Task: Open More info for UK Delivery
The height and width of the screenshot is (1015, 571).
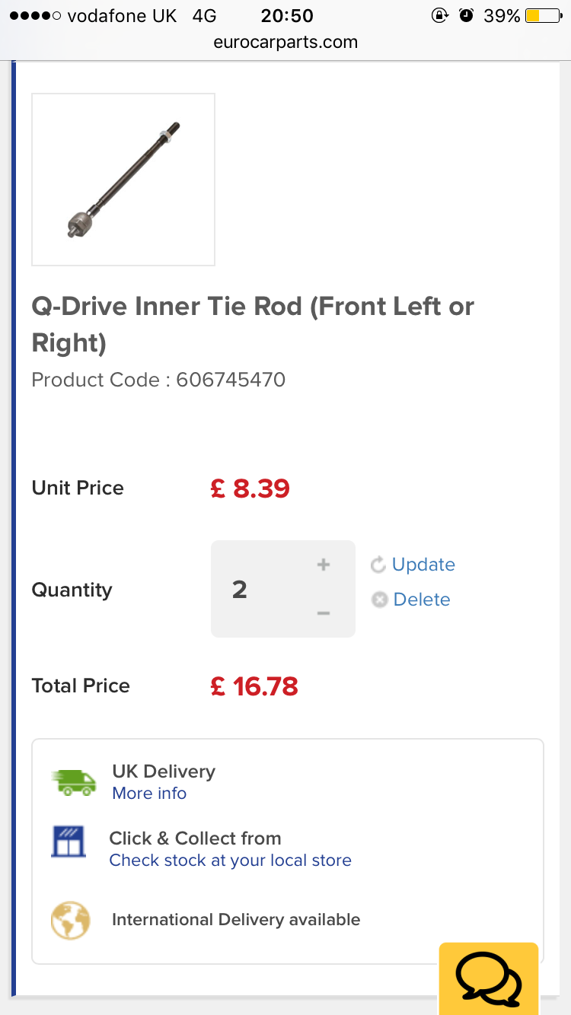Action: click(x=149, y=793)
